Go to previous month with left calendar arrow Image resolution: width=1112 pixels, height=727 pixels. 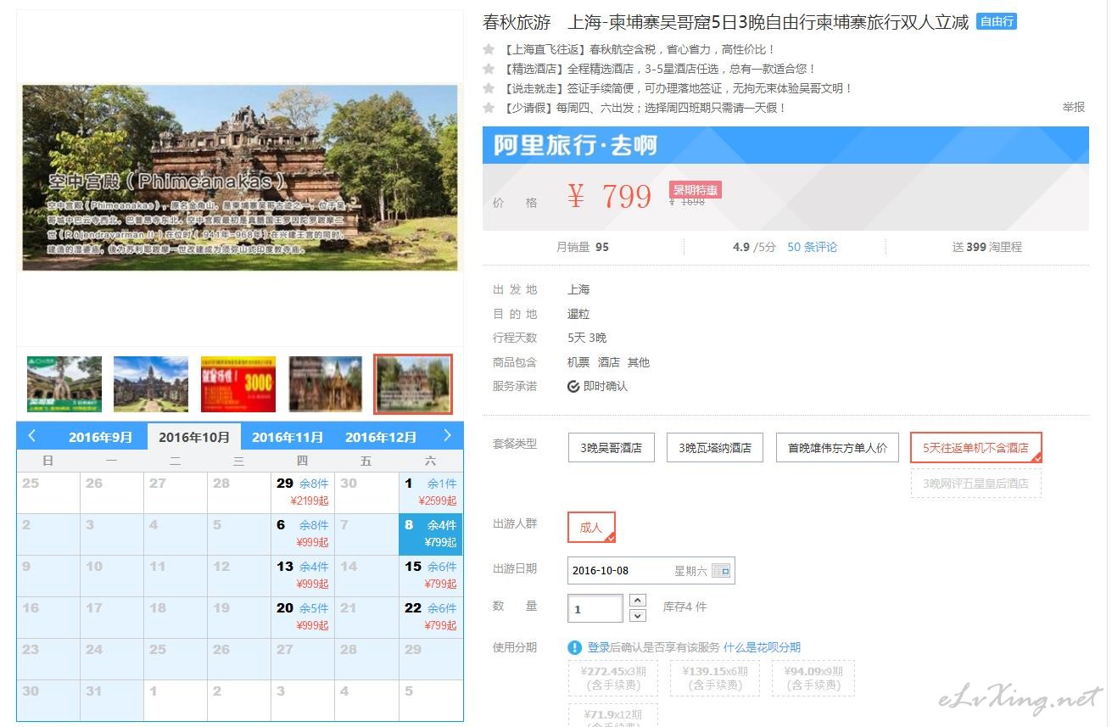tap(31, 436)
